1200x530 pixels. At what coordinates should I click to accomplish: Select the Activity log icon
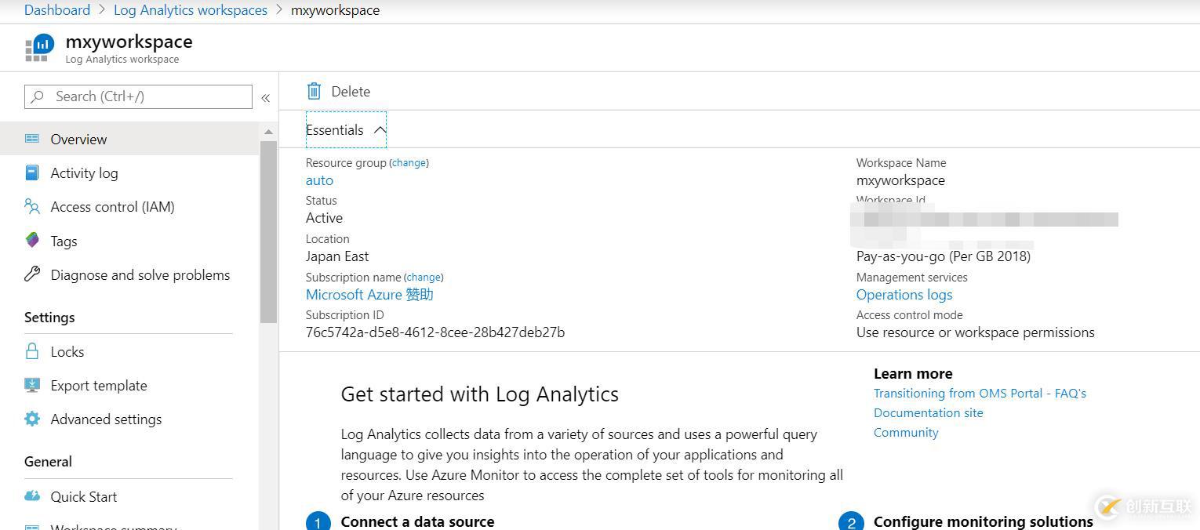(x=31, y=172)
